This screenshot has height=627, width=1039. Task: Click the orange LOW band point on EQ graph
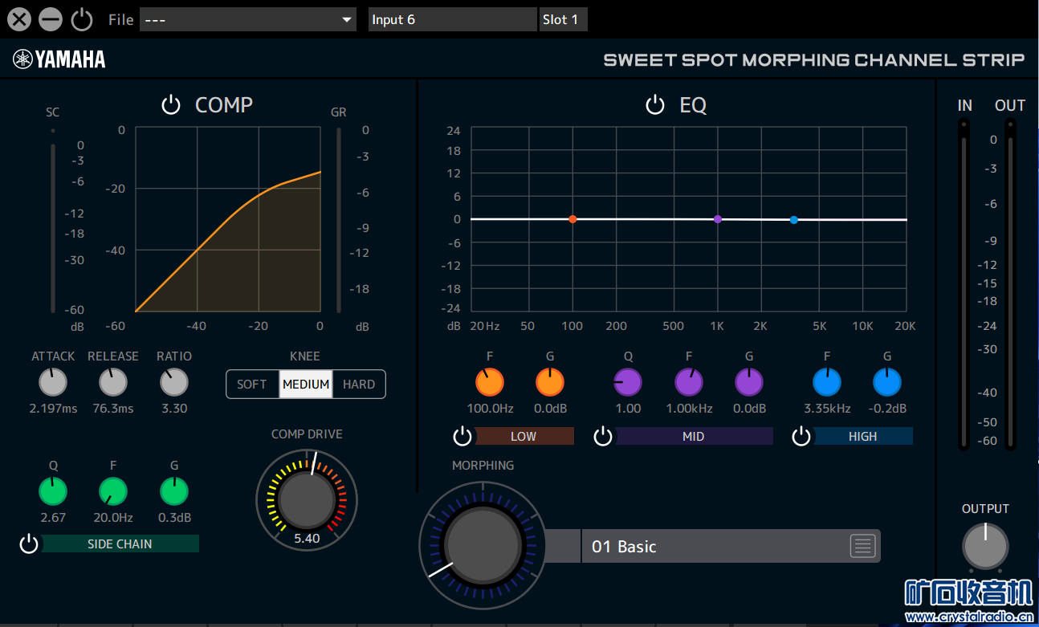[x=572, y=219]
